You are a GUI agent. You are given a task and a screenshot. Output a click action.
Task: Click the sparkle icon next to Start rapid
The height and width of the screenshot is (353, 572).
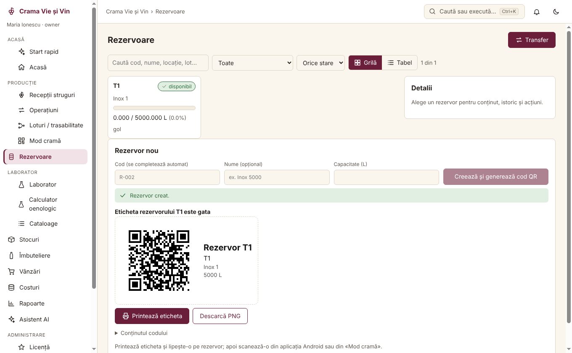click(x=21, y=52)
